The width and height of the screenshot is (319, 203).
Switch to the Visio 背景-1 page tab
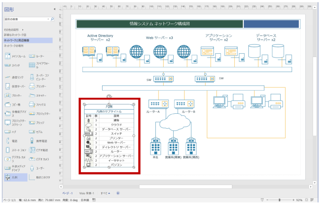(87, 193)
